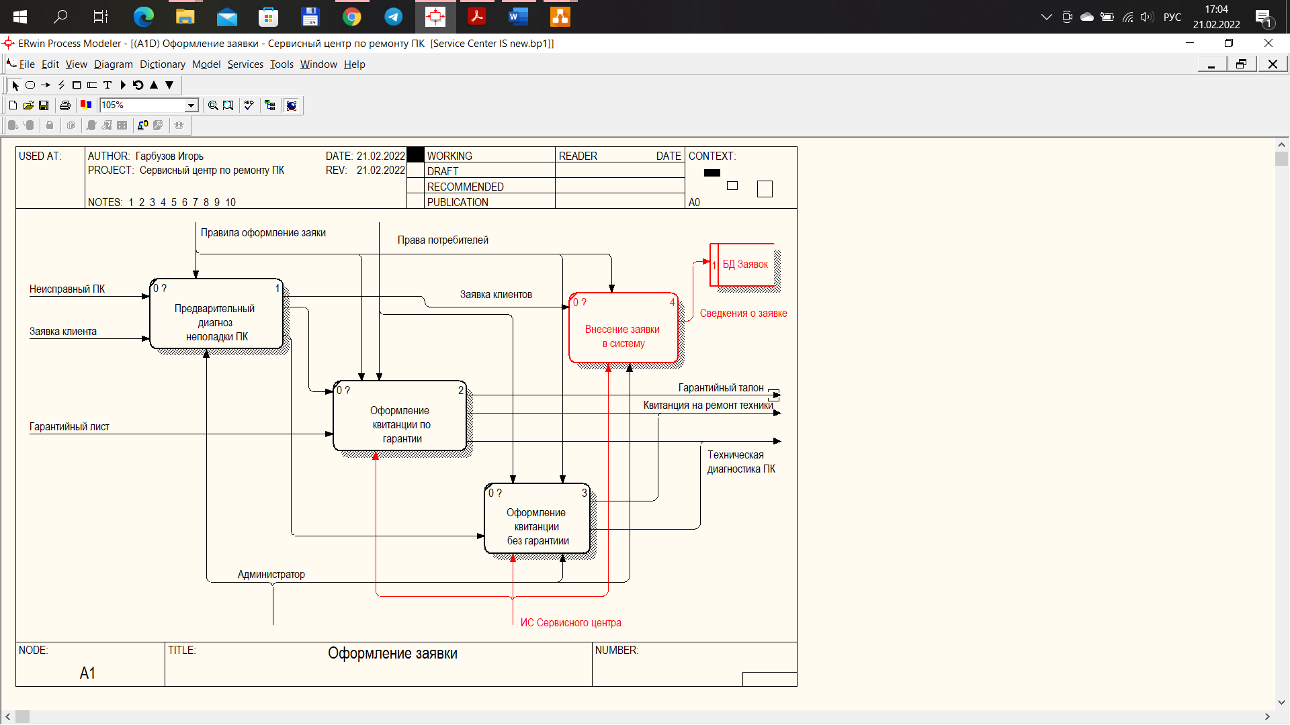The image size is (1290, 725).
Task: Go to child diagram with down triangle
Action: [x=169, y=85]
